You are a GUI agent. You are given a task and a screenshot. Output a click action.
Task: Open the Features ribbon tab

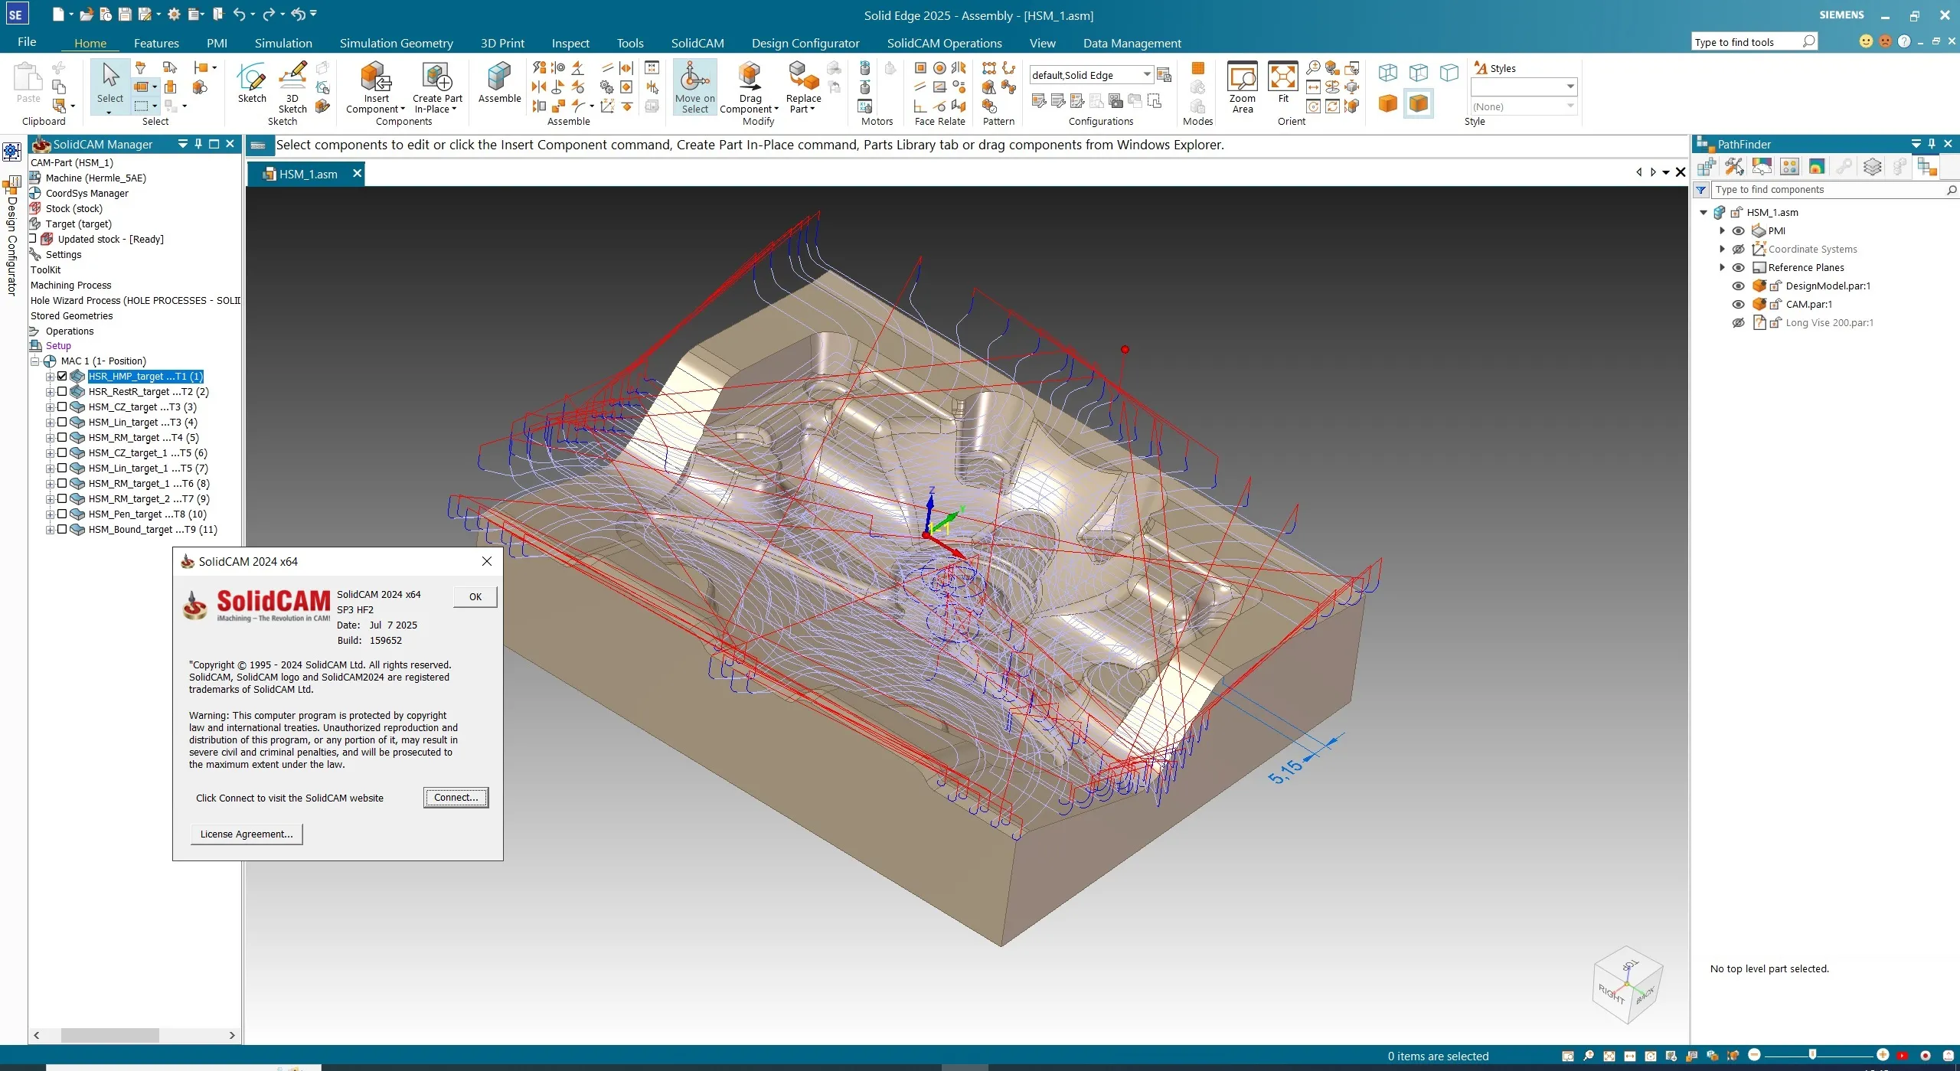[x=156, y=43]
